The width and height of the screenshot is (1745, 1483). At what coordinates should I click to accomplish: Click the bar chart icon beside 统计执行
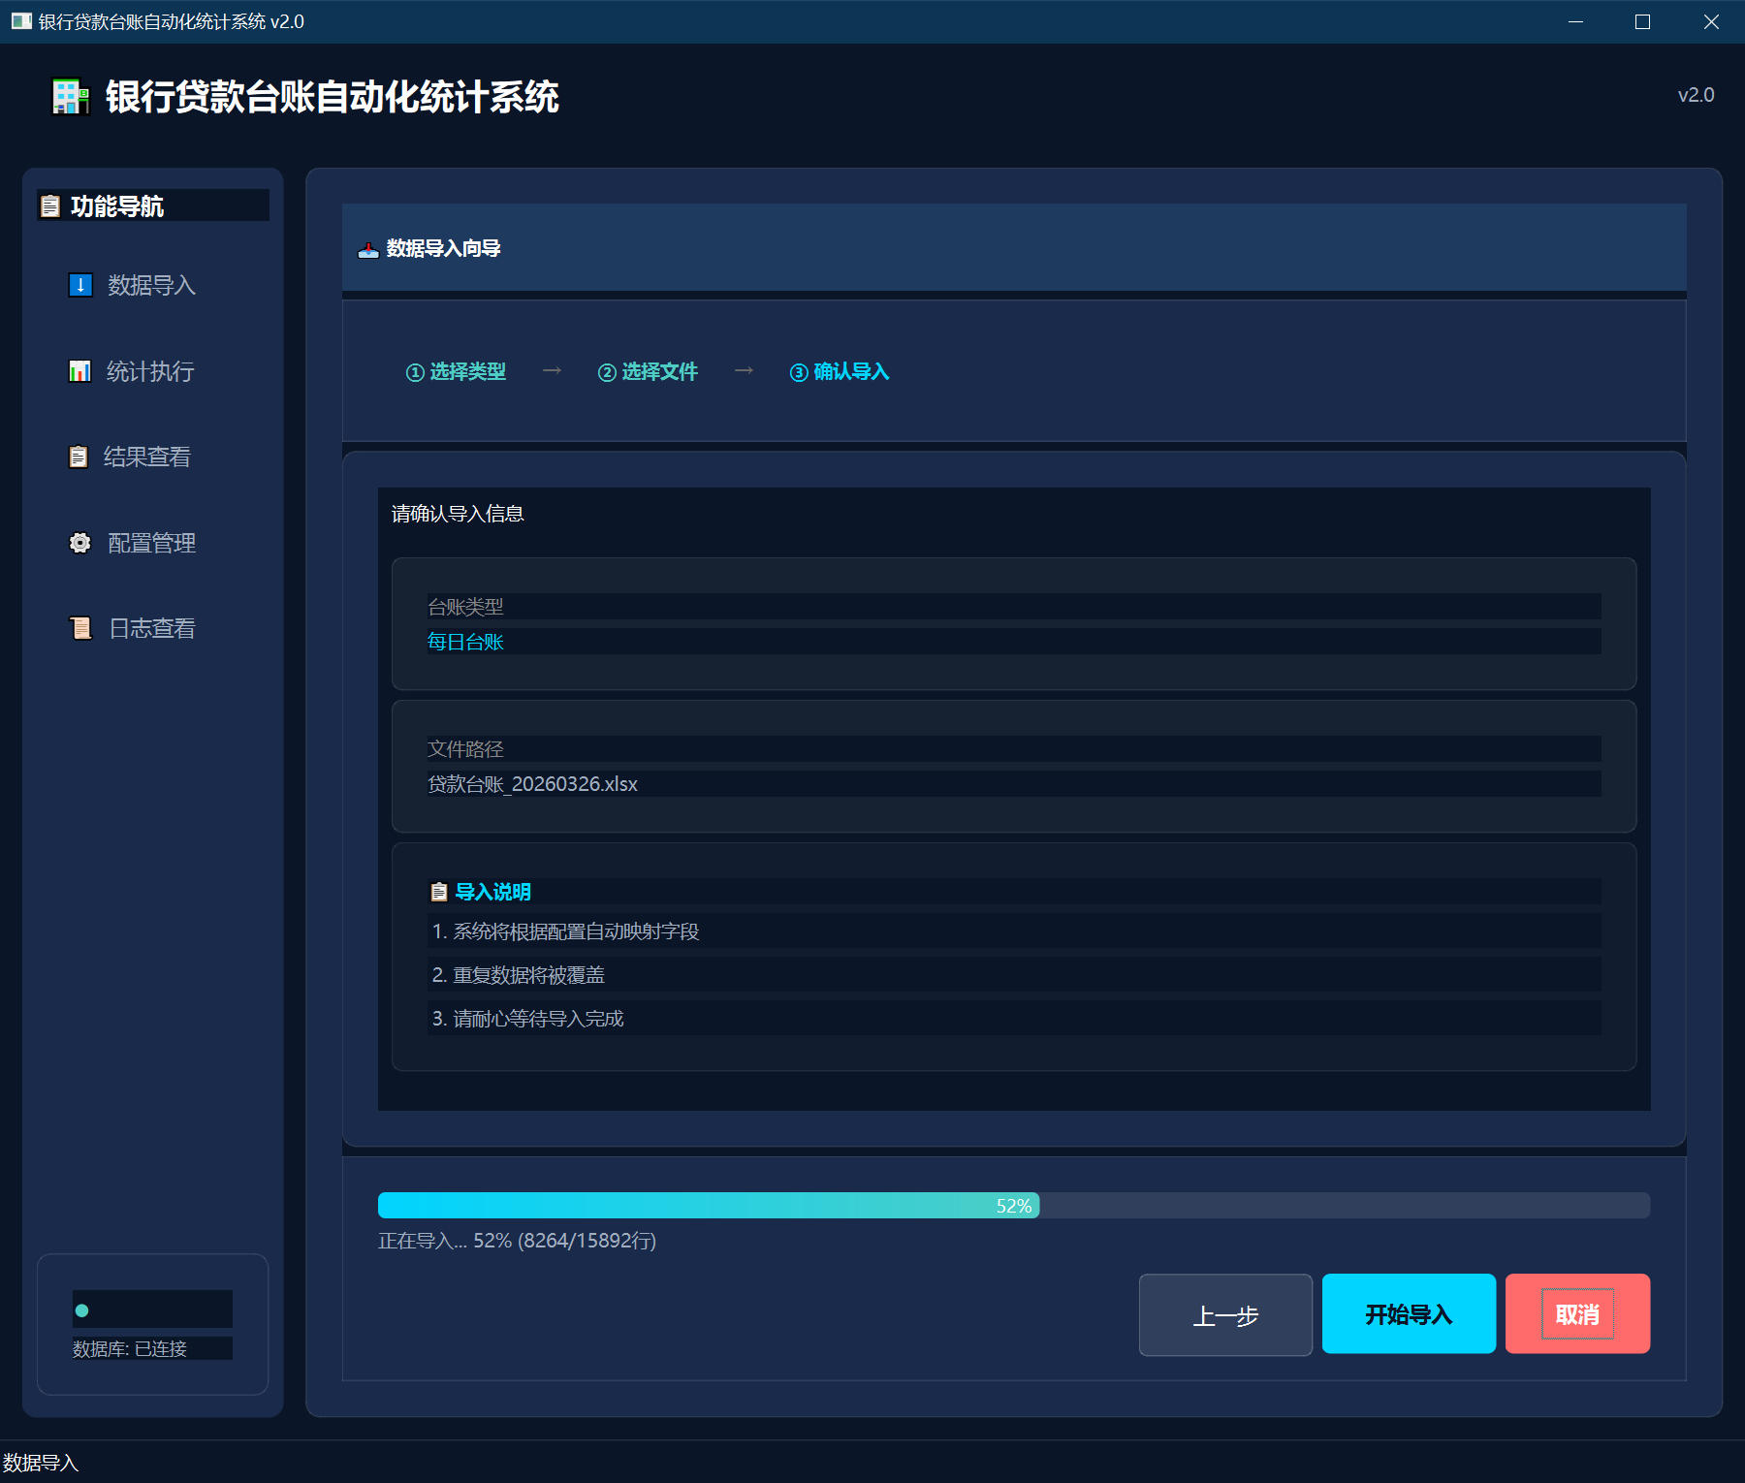pyautogui.click(x=79, y=371)
